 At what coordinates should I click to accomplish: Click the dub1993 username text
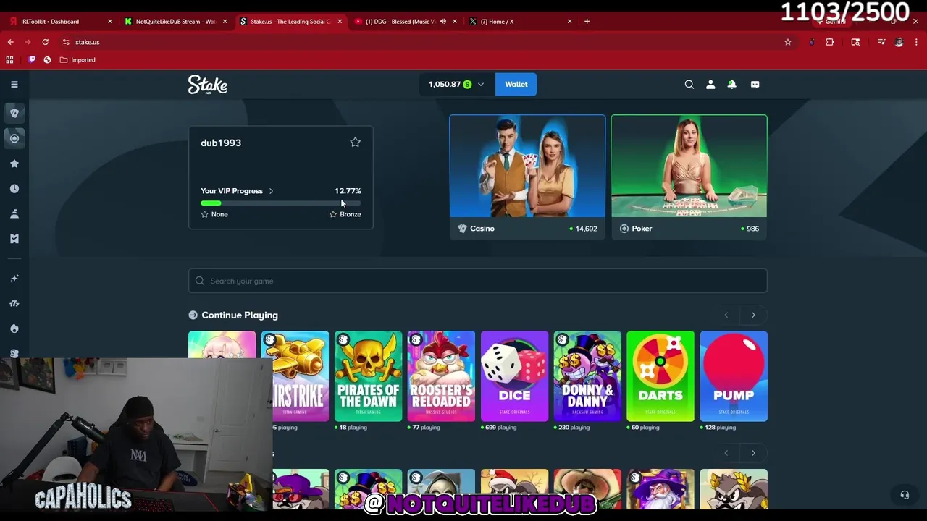pyautogui.click(x=221, y=143)
